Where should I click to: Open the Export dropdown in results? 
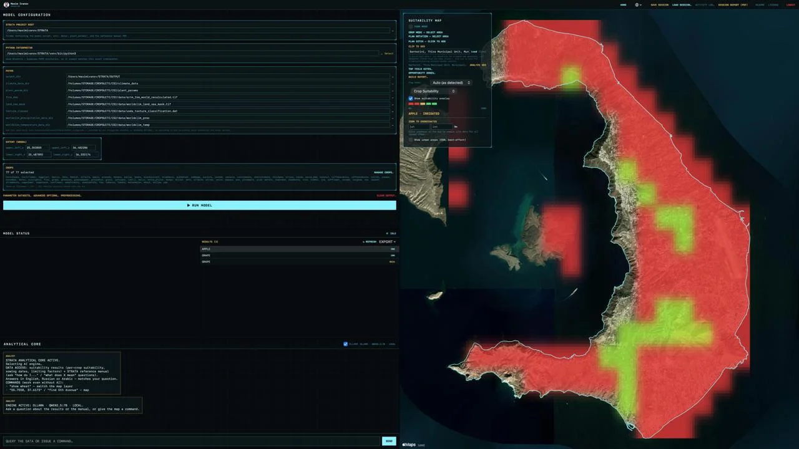tap(387, 241)
